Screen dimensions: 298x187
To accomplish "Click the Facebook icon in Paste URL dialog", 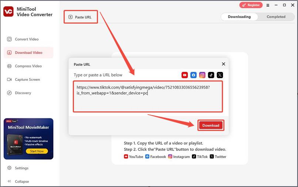I will (x=193, y=75).
